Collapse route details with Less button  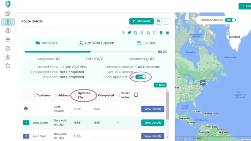click(x=160, y=85)
